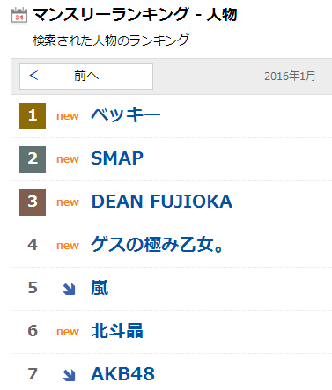This screenshot has height=390, width=332.
Task: Click the down arrow next to 嵐
Action: pyautogui.click(x=69, y=289)
